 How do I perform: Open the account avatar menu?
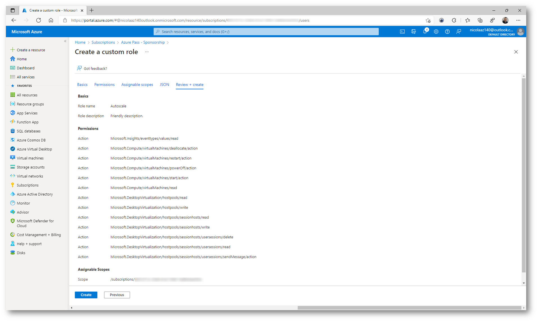[520, 32]
